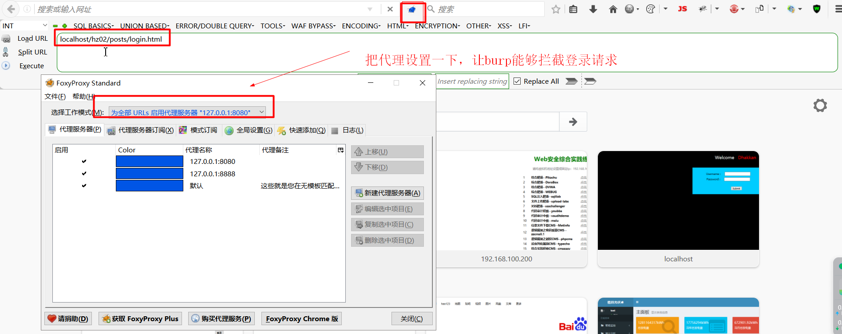Click the 请捐助(D) button

coord(68,318)
